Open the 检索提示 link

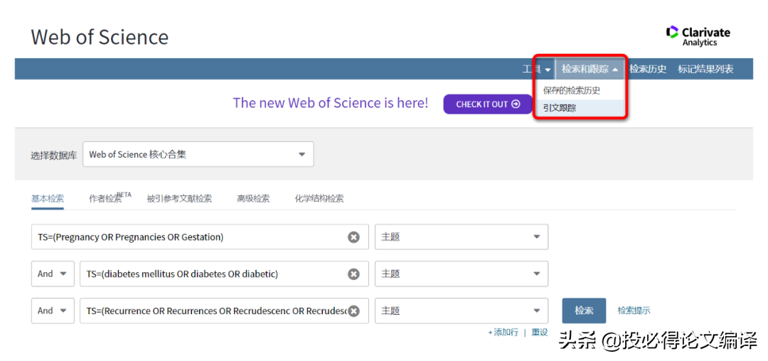pos(634,311)
